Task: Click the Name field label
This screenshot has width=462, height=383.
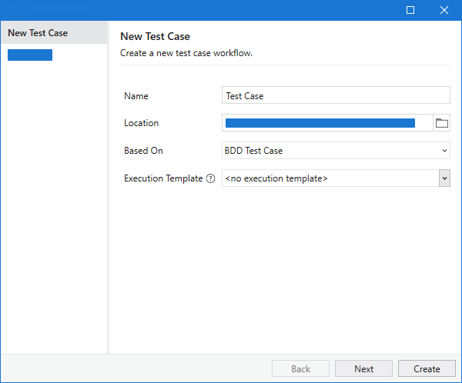Action: click(x=136, y=96)
